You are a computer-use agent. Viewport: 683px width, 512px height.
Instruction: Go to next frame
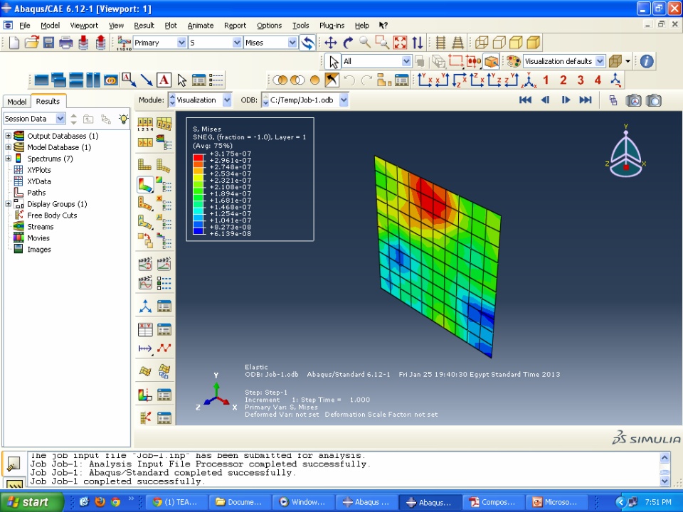point(566,100)
